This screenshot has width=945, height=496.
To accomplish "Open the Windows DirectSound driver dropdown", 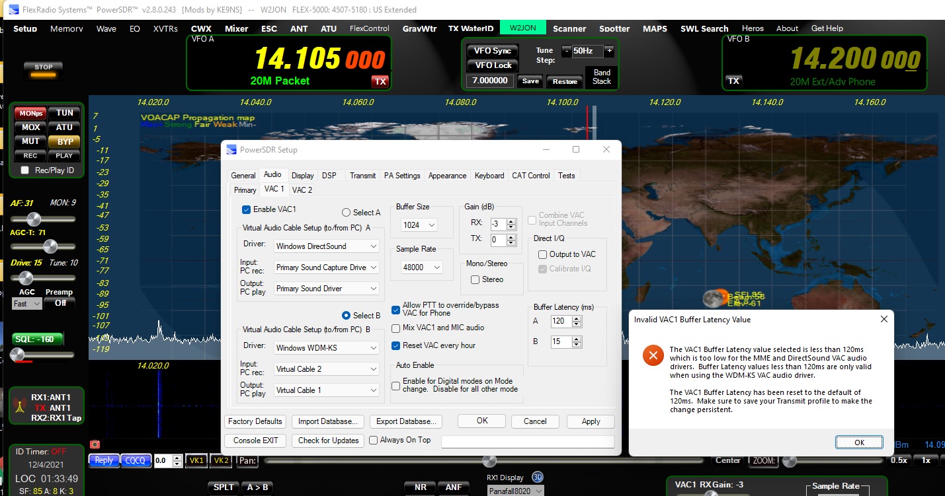I will (x=327, y=246).
